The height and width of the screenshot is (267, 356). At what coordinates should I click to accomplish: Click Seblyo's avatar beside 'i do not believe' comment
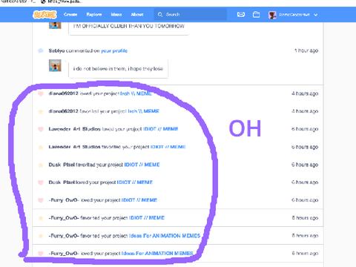pos(55,65)
